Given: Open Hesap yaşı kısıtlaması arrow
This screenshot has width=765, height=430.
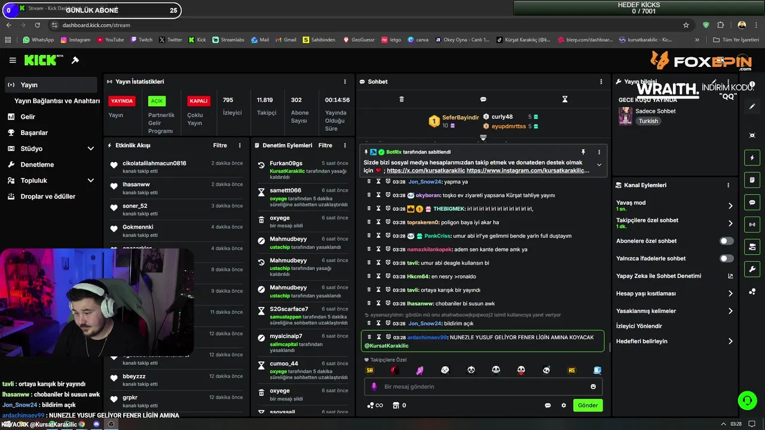Looking at the screenshot, I should (730, 293).
